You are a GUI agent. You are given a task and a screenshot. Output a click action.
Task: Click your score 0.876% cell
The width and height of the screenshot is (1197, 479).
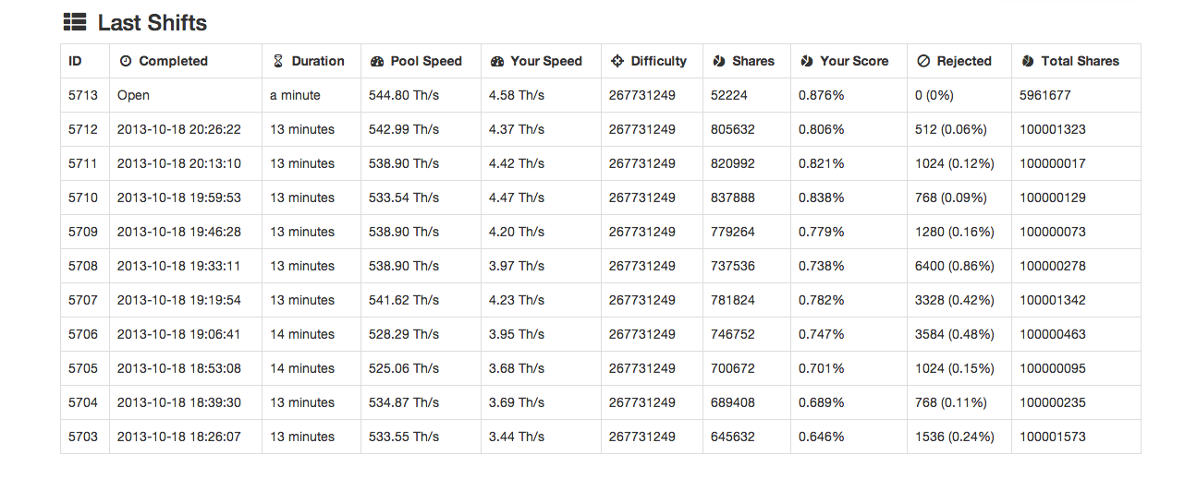coord(849,95)
